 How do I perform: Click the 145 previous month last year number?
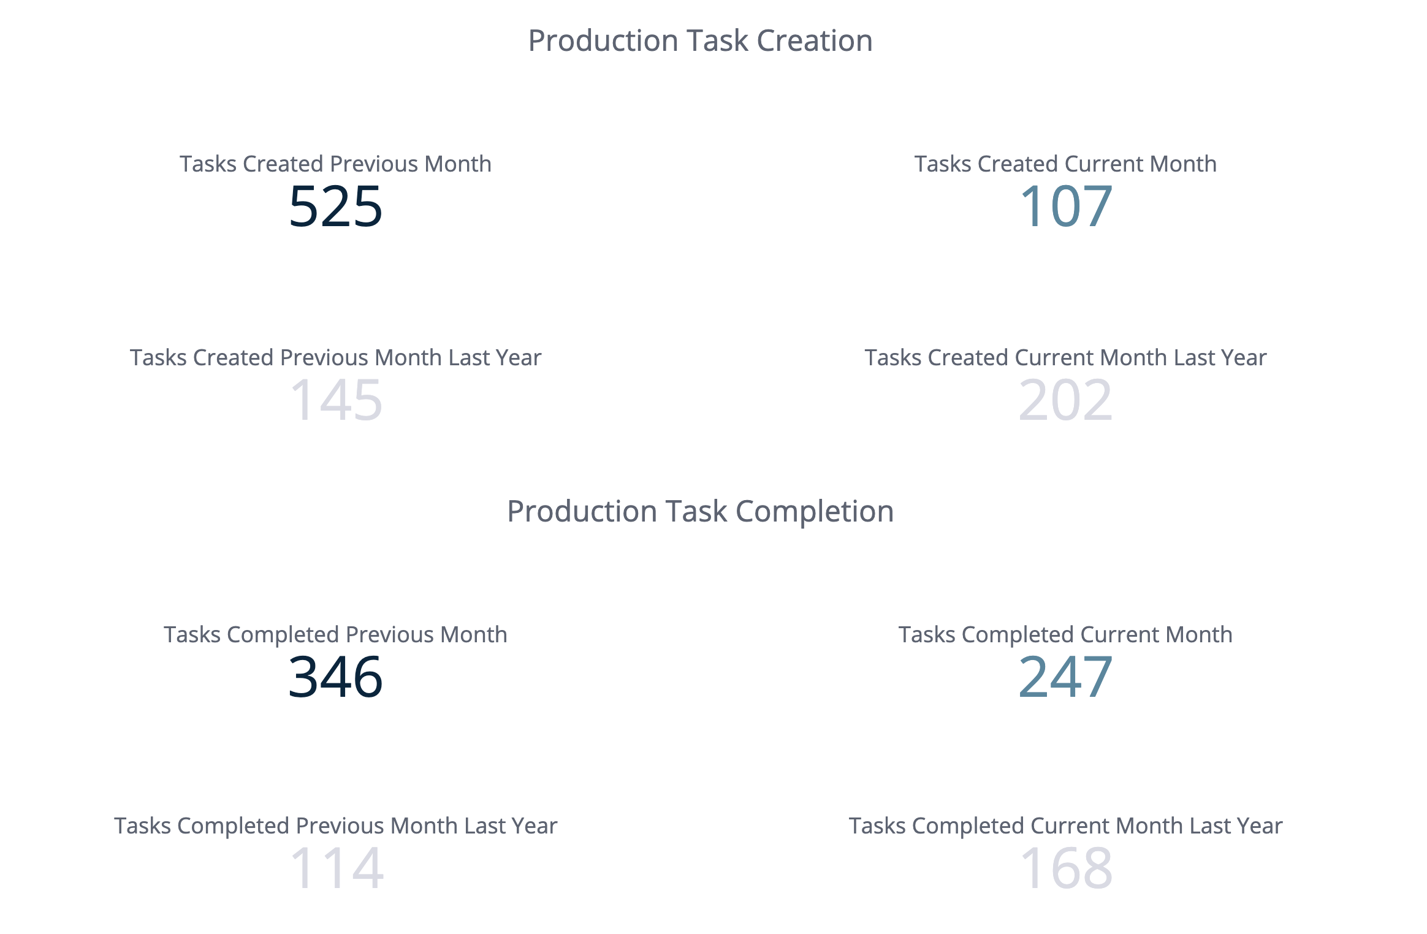[336, 400]
